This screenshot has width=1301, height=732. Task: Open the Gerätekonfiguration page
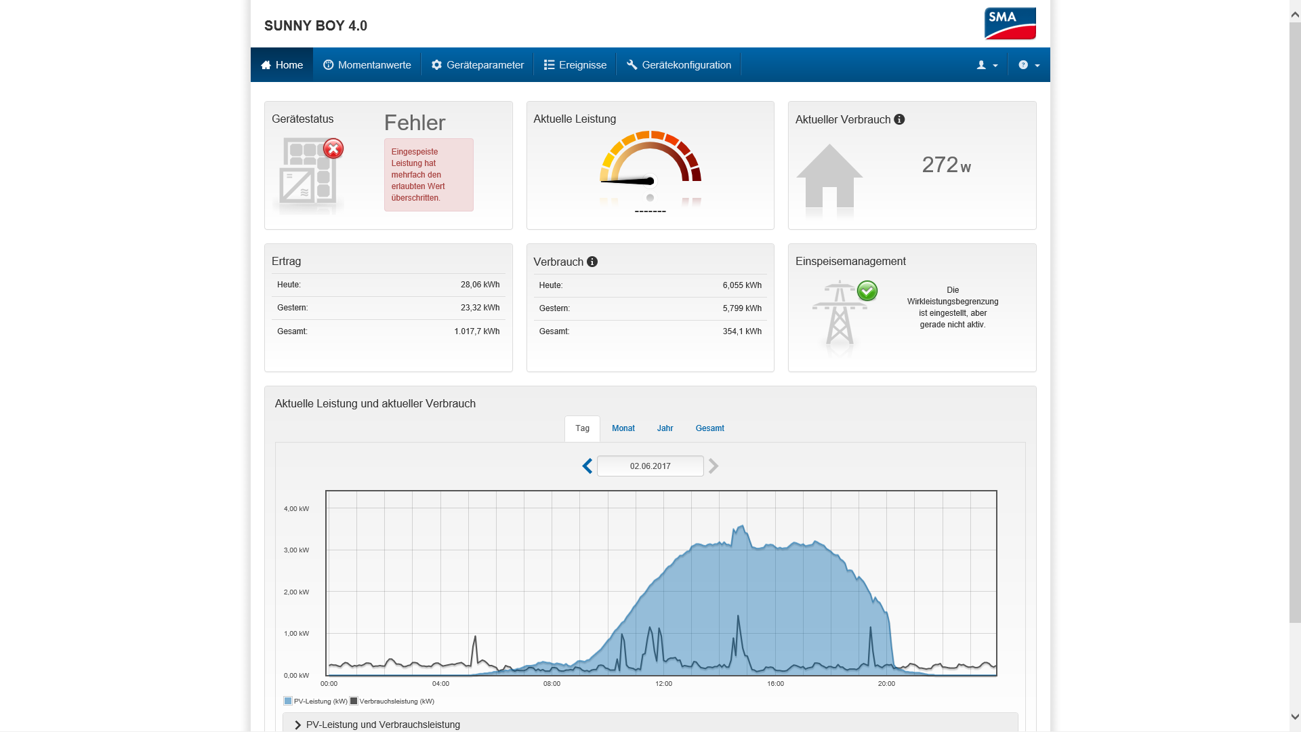coord(678,65)
